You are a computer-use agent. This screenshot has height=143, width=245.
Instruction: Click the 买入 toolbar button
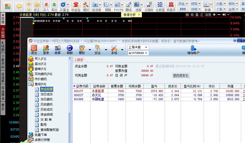(x=46, y=6)
